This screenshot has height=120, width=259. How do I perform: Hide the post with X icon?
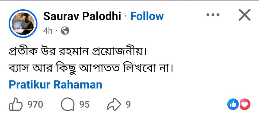point(244,15)
